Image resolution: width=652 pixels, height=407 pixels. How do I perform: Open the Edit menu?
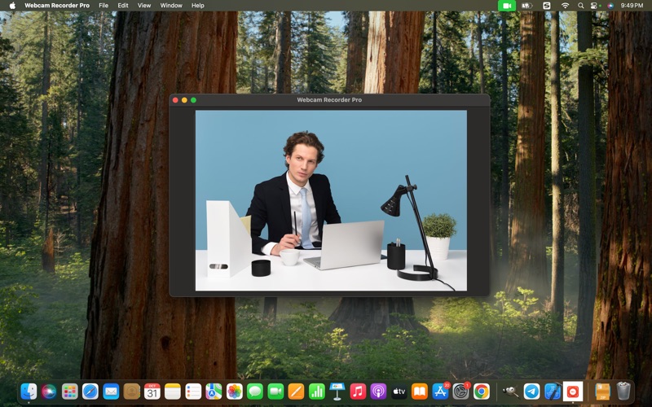123,6
